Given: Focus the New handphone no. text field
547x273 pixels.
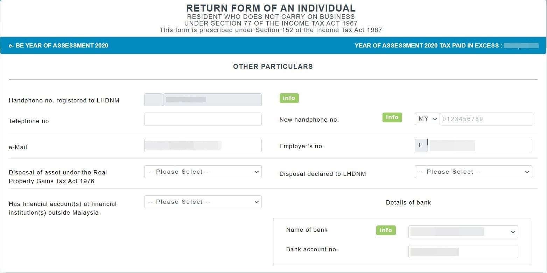Looking at the screenshot, I should click(x=486, y=119).
